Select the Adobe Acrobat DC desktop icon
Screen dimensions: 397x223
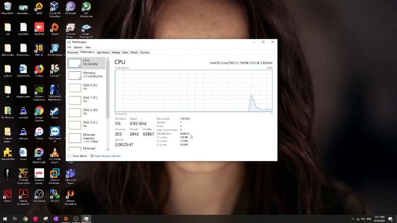pos(24,198)
